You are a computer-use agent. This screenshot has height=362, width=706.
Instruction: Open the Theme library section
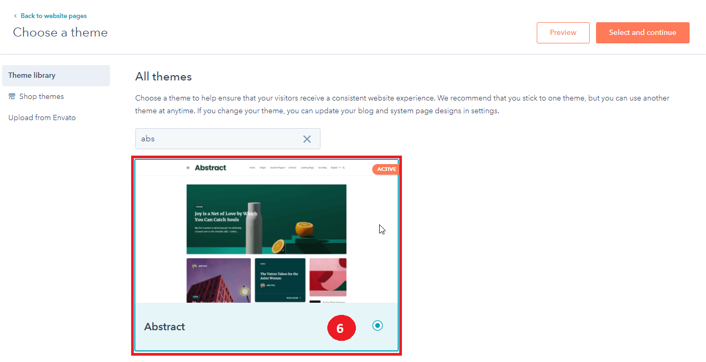(32, 75)
